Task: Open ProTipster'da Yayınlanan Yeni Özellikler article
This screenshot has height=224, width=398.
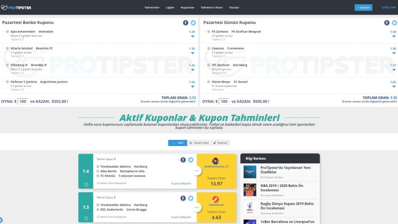Action: pyautogui.click(x=285, y=170)
